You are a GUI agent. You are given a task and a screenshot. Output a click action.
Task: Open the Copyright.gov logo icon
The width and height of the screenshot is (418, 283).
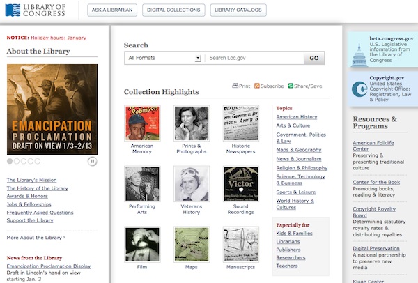click(x=360, y=89)
